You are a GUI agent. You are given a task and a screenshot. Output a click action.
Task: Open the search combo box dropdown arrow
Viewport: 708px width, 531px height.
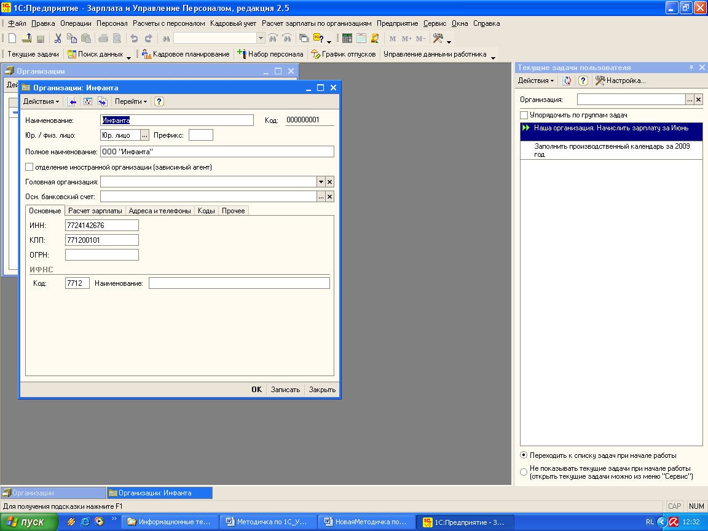(x=261, y=38)
